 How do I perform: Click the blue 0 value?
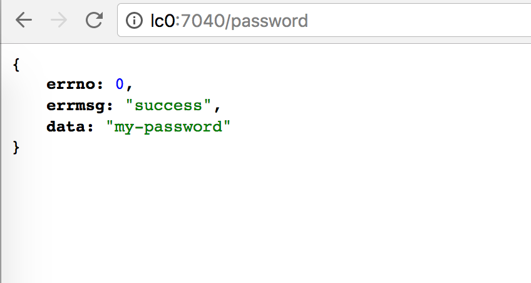(120, 85)
